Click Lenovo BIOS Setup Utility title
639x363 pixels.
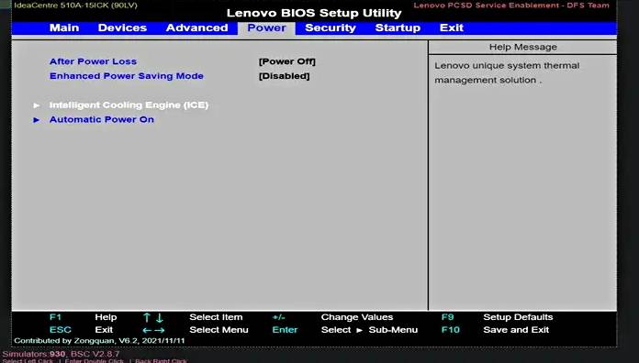coord(314,13)
